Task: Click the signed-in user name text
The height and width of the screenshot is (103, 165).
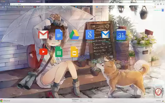Action: (157, 10)
